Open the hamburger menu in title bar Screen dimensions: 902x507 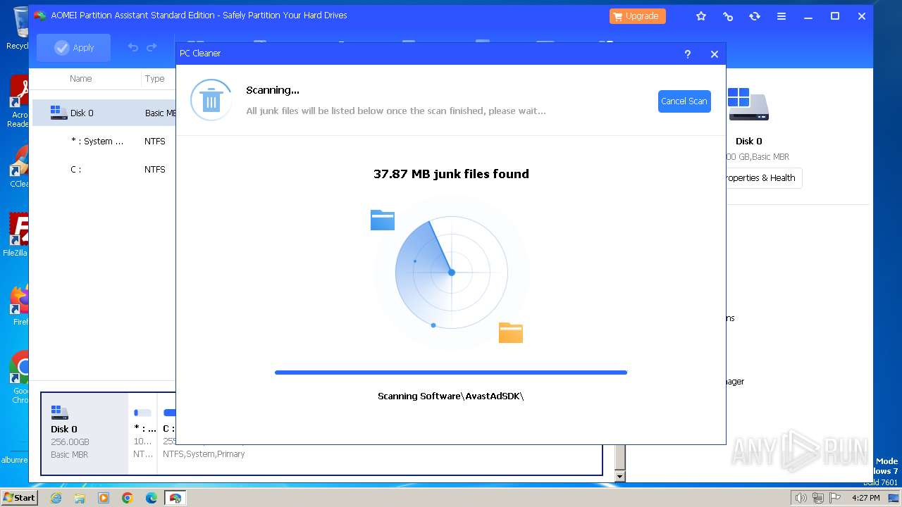coord(781,16)
